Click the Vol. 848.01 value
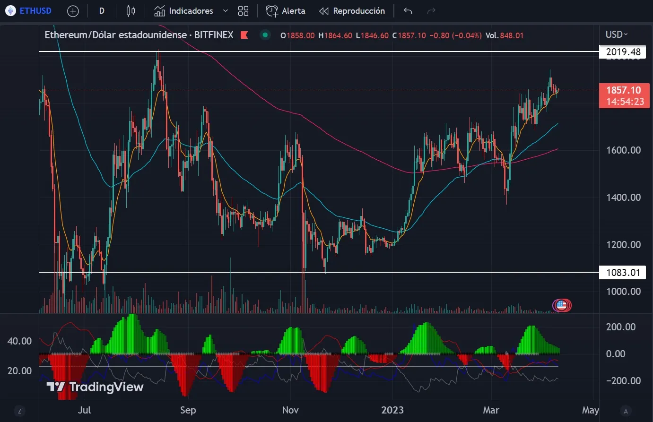 coord(505,35)
